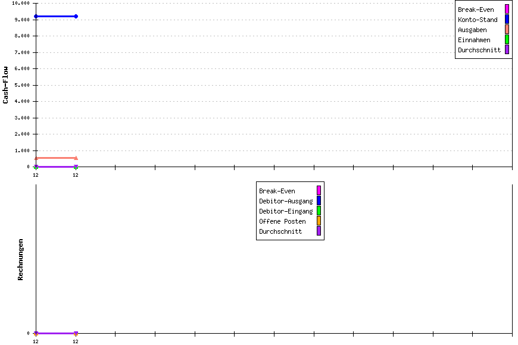Click the 10.000 label on Cash-Flow axis
518x345 pixels.
(x=21, y=3)
